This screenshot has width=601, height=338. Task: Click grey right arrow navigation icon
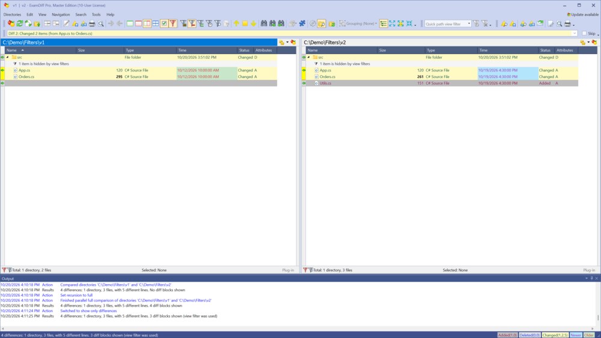tap(111, 24)
